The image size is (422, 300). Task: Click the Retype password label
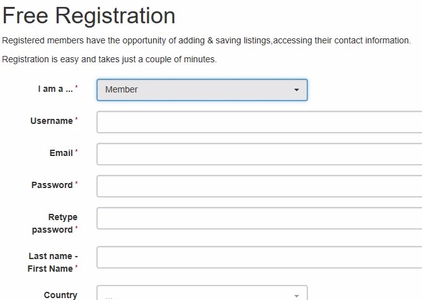[55, 223]
